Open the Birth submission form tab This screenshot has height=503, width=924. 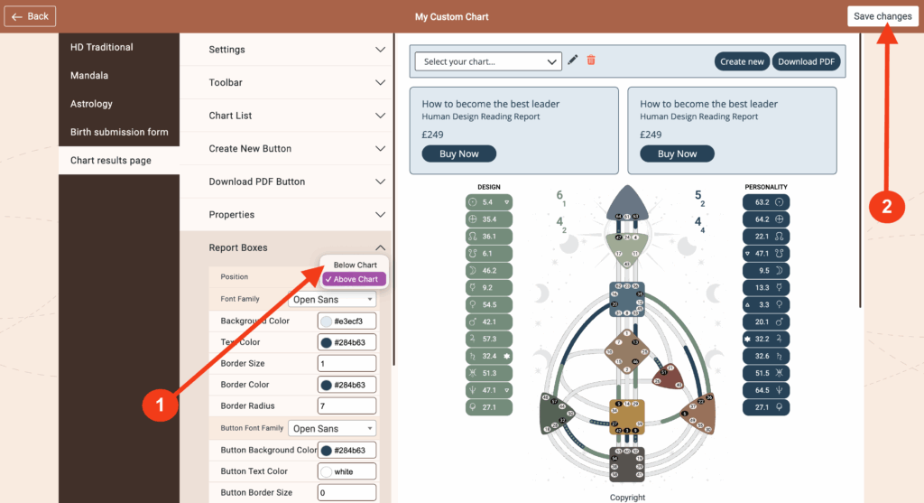119,132
